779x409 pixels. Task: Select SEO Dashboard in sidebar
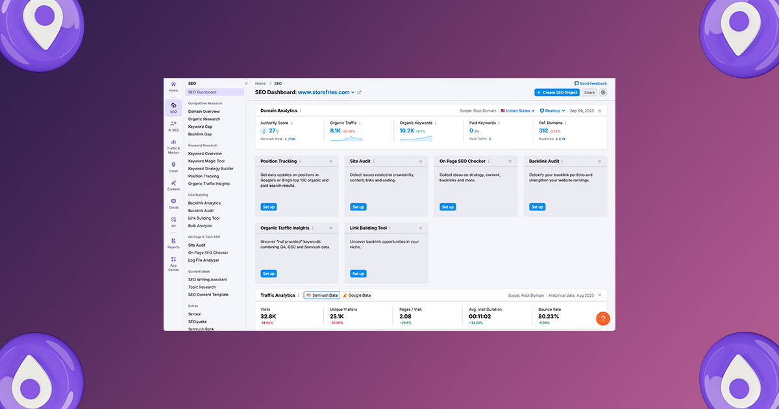[x=215, y=92]
